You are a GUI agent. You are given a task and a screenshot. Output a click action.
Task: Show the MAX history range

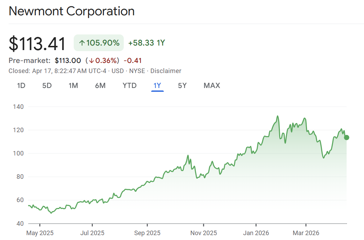tap(212, 86)
